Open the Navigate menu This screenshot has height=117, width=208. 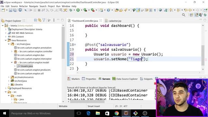[x=33, y=6]
